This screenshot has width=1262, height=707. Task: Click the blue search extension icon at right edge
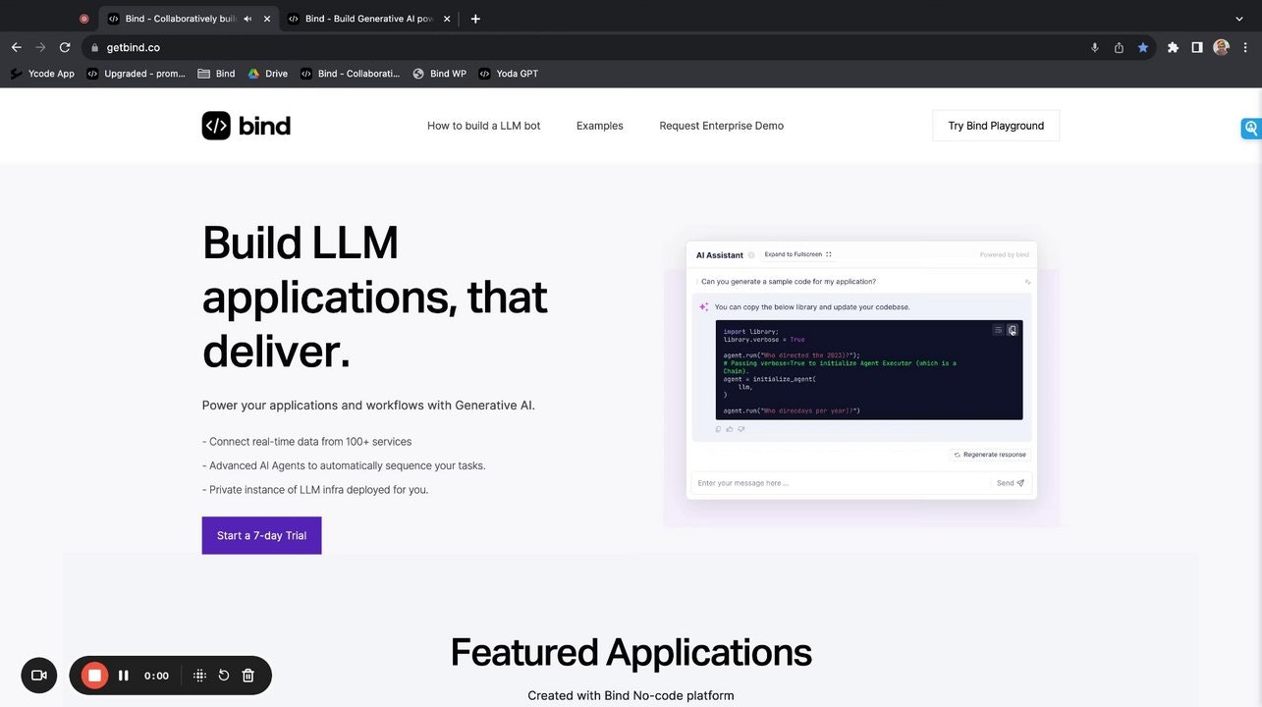[x=1251, y=128]
